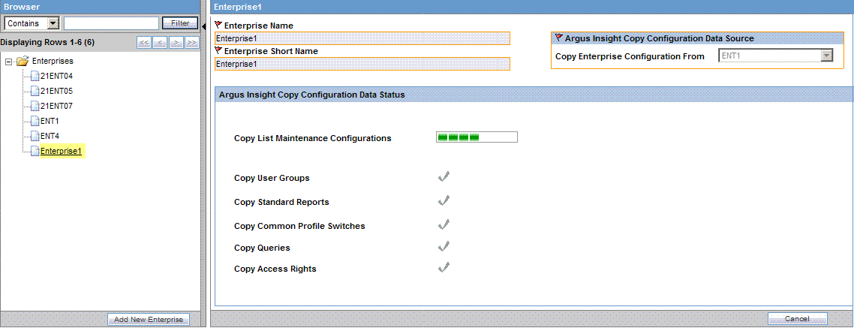Click the 'Copy Enterprise Configuration From' label

click(630, 56)
